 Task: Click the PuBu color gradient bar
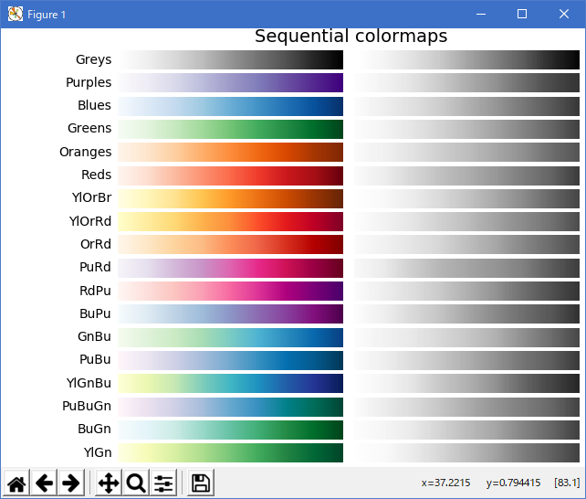231,360
